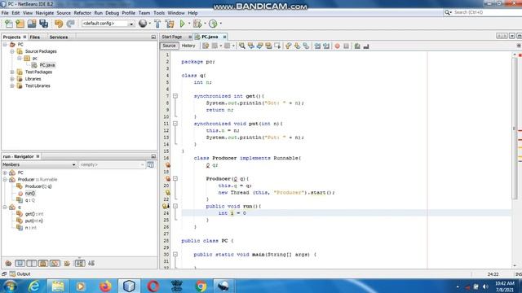Image resolution: width=522 pixels, height=293 pixels.
Task: Open the Windows Start menu button
Action: tap(11, 286)
